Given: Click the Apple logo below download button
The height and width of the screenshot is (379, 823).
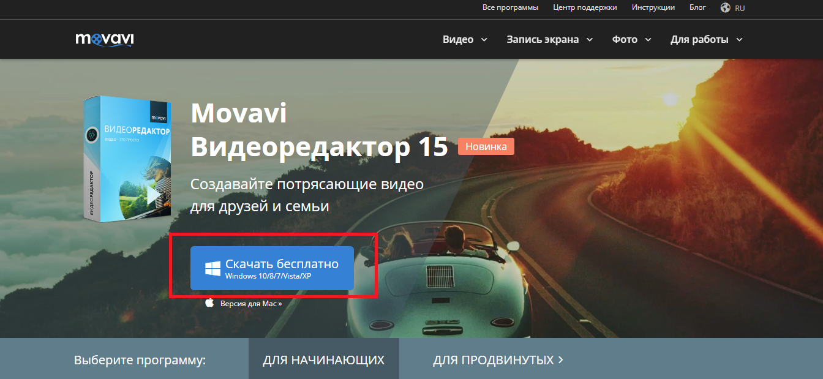Looking at the screenshot, I should click(209, 303).
